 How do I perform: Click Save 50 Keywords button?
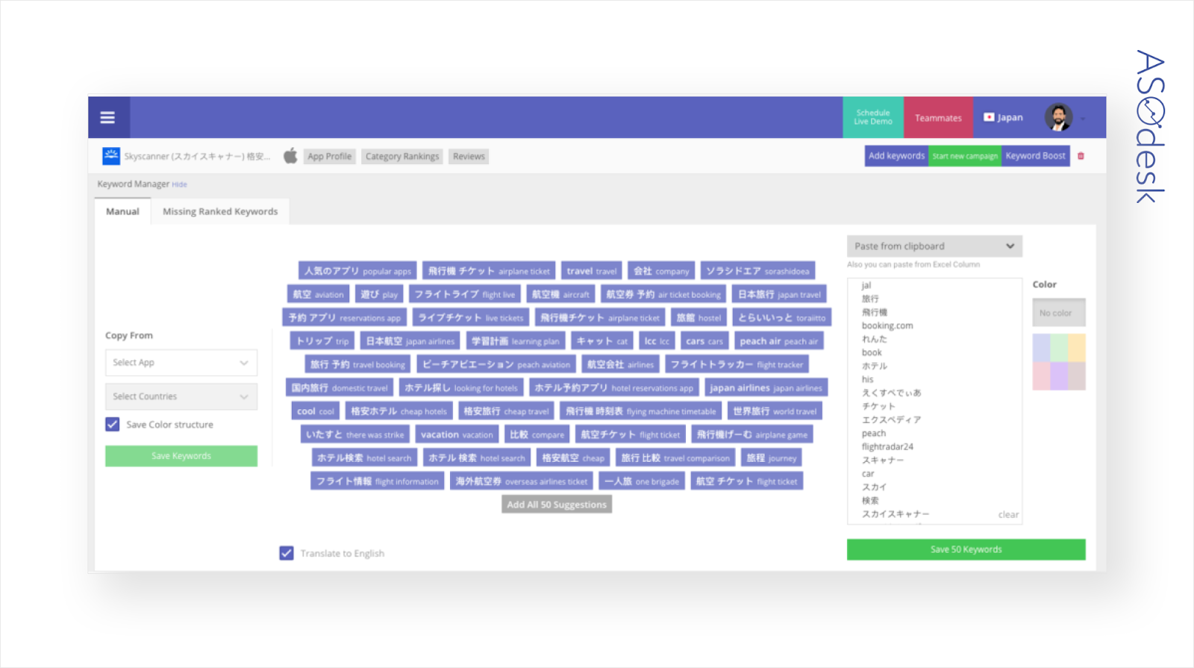click(966, 549)
